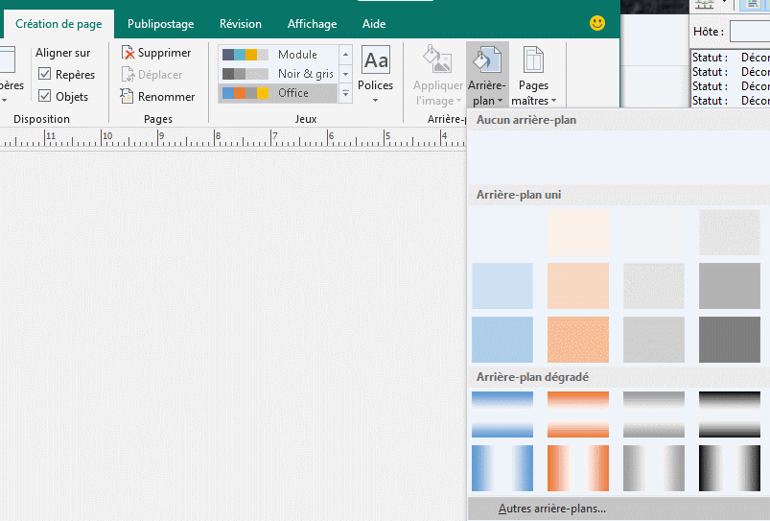This screenshot has height=521, width=770.
Task: Click the Supprimer page icon
Action: coord(128,53)
